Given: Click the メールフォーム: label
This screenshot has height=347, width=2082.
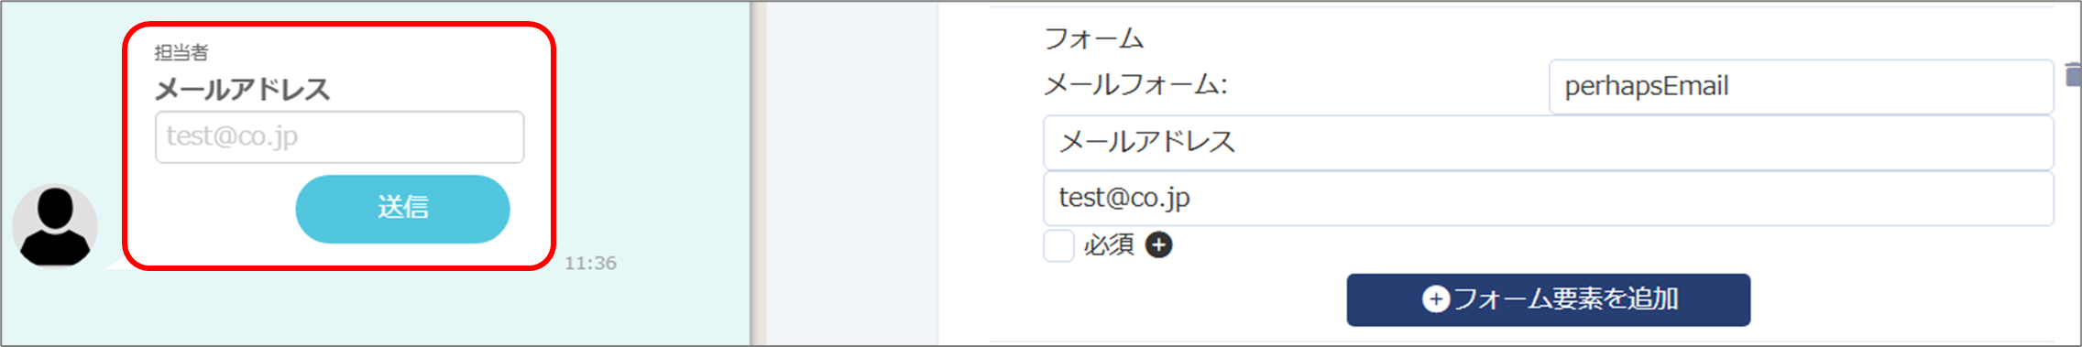Looking at the screenshot, I should [1135, 85].
